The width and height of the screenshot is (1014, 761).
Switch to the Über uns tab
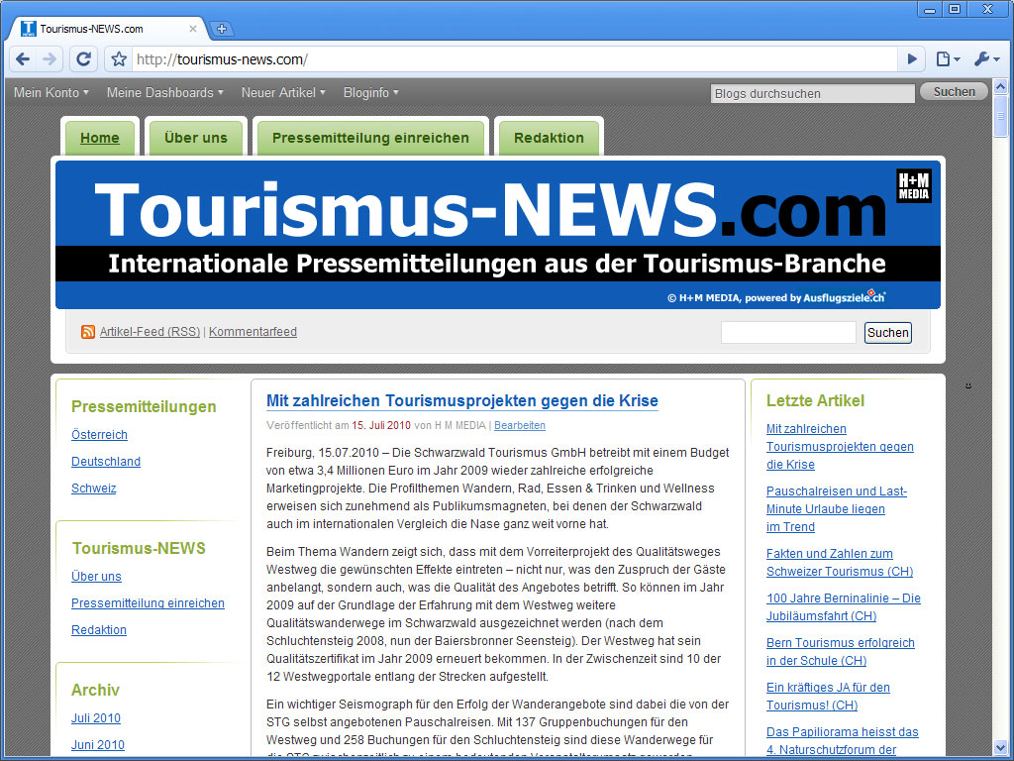(195, 138)
